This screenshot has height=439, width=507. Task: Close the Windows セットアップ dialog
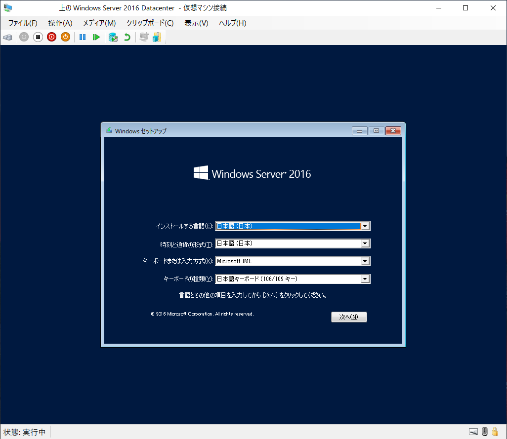click(x=393, y=131)
